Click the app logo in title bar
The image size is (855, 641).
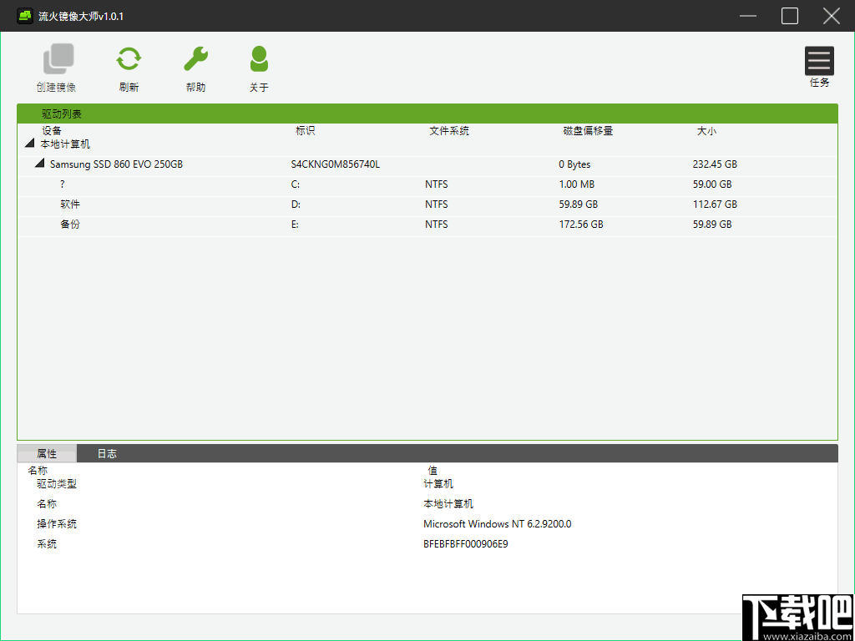[24, 16]
